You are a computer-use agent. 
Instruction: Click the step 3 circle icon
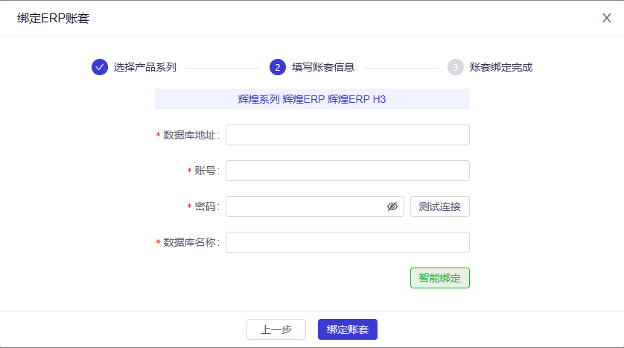click(455, 67)
